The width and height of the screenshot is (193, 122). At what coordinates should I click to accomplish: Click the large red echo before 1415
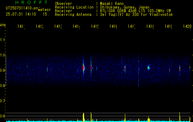point(84,67)
